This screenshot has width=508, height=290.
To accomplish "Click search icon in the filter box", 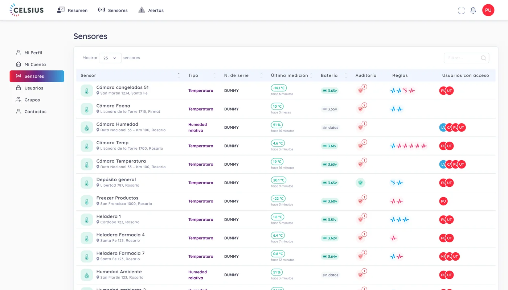I will (x=483, y=58).
